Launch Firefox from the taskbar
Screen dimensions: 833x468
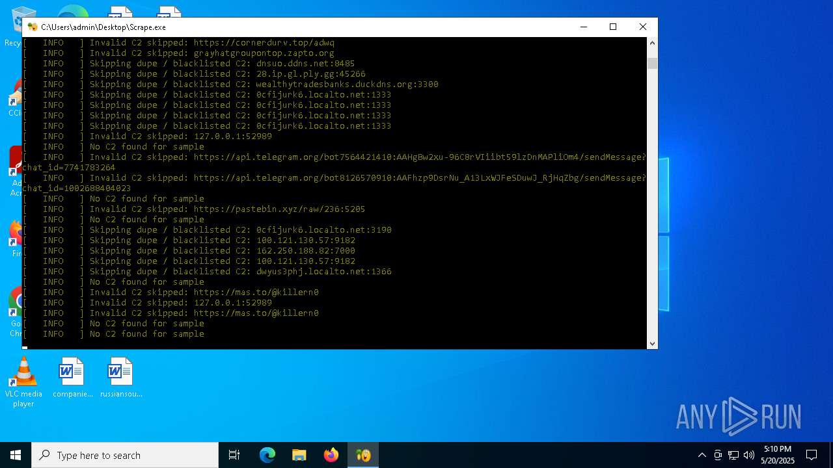coord(331,455)
